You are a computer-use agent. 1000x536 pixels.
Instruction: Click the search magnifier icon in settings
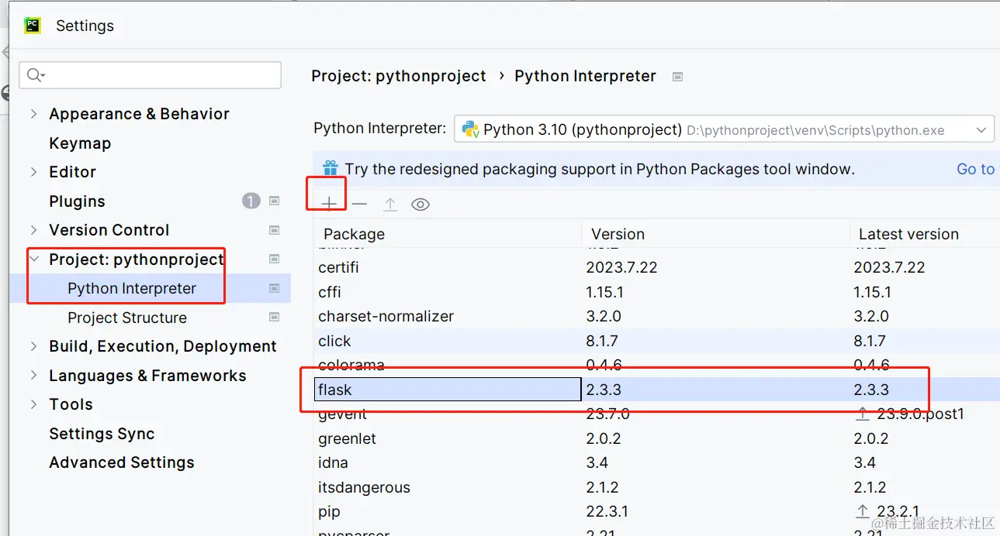(x=35, y=75)
